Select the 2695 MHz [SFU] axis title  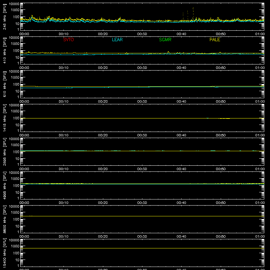pyautogui.click(x=5, y=152)
